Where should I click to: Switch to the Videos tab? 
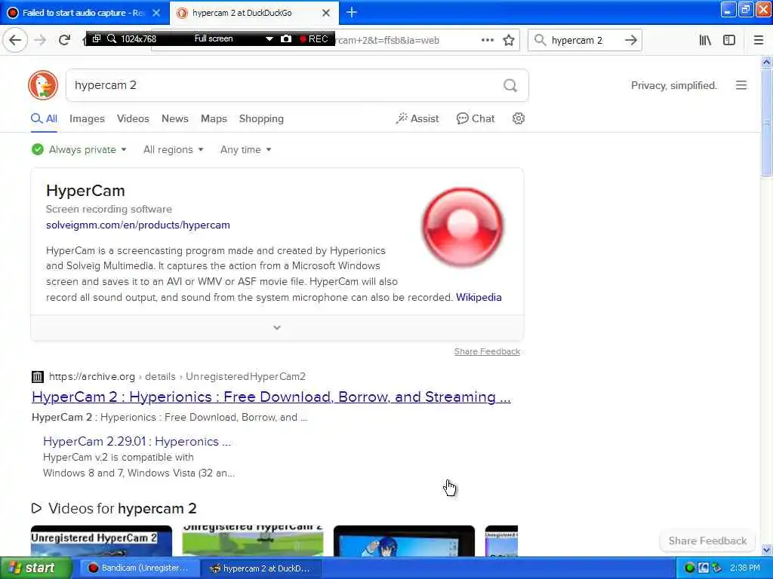click(133, 118)
